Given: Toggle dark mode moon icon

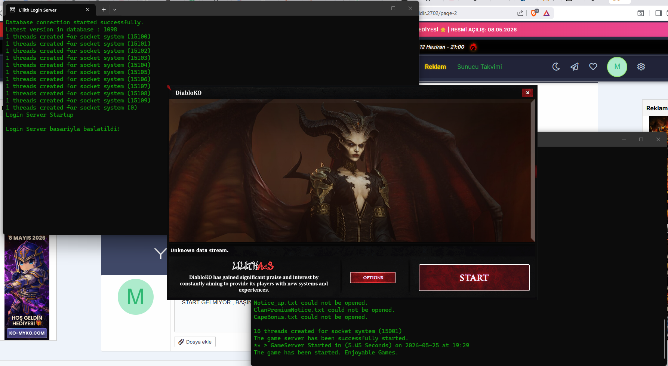Looking at the screenshot, I should [x=556, y=67].
